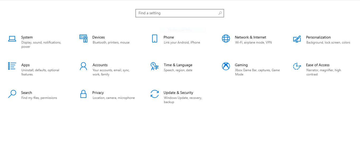Focus the Find a setting search field
The height and width of the screenshot is (144, 360).
click(x=180, y=13)
